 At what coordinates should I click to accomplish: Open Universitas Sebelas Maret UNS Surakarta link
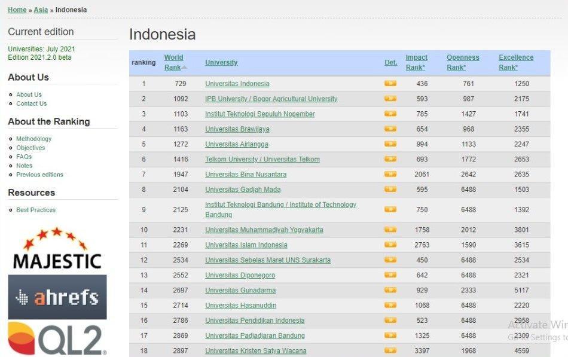[268, 260]
